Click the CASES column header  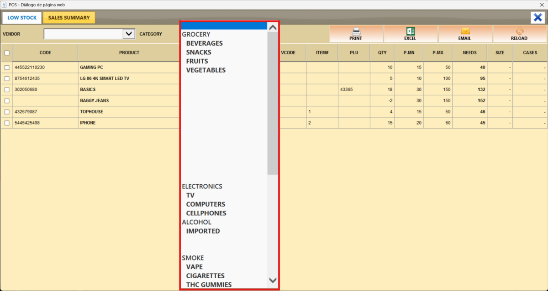(x=530, y=53)
